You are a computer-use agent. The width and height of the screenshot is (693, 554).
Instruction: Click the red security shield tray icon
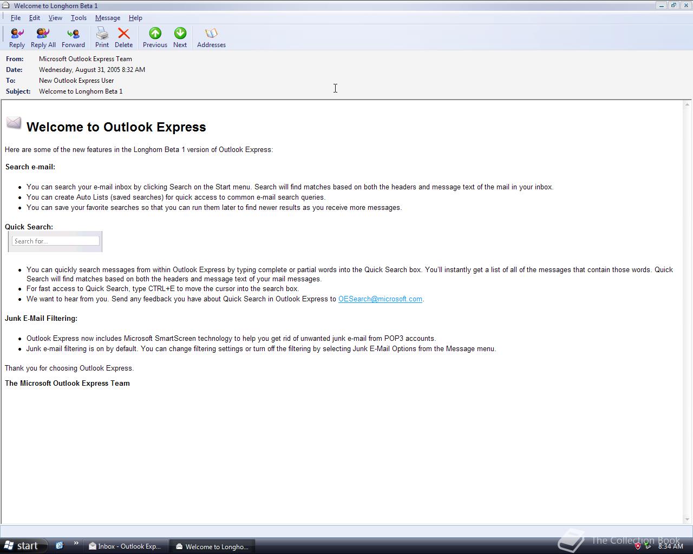[x=638, y=546]
